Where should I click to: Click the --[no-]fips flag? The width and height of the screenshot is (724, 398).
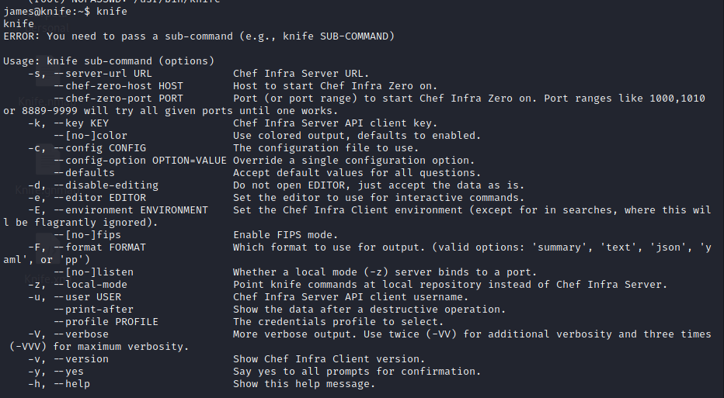(x=87, y=235)
